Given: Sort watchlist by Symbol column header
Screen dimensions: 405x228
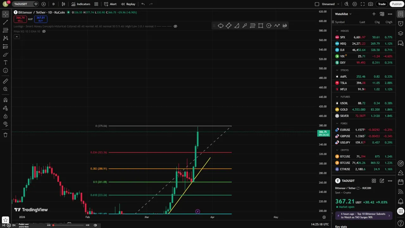Looking at the screenshot, I should pyautogui.click(x=340, y=22).
